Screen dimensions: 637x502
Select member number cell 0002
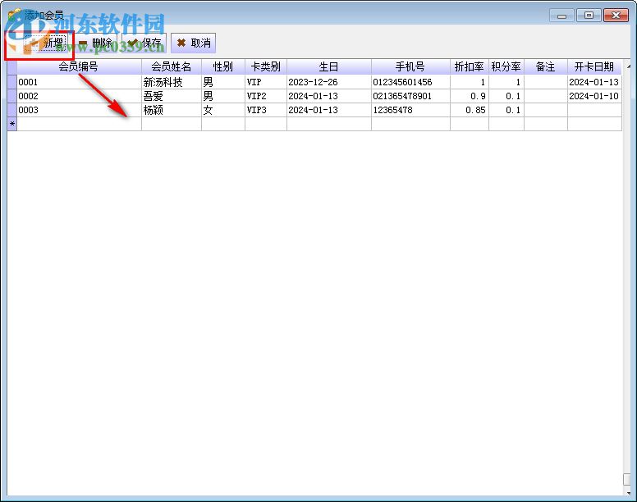tap(79, 96)
